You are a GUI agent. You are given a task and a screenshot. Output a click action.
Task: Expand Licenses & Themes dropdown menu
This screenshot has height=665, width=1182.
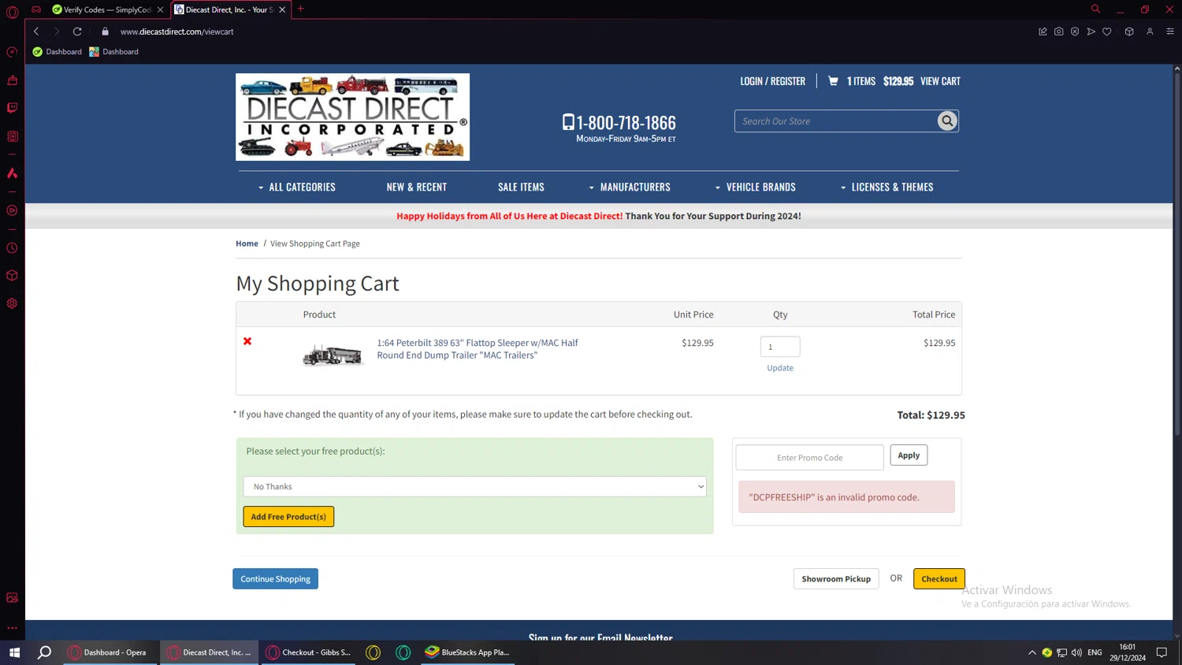(886, 187)
